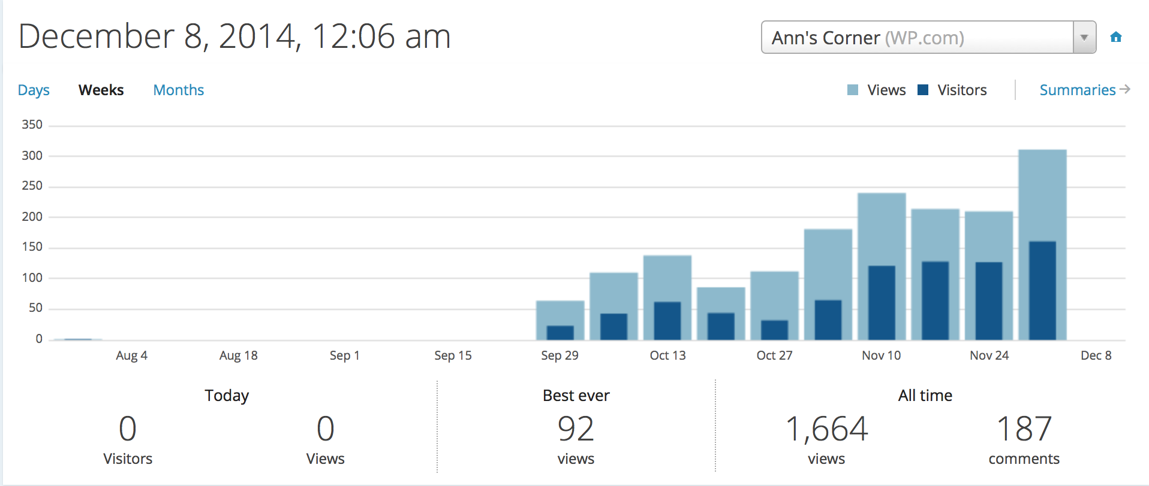Screen dimensions: 1149x486
Task: Select the Weeks tab
Action: (x=101, y=90)
